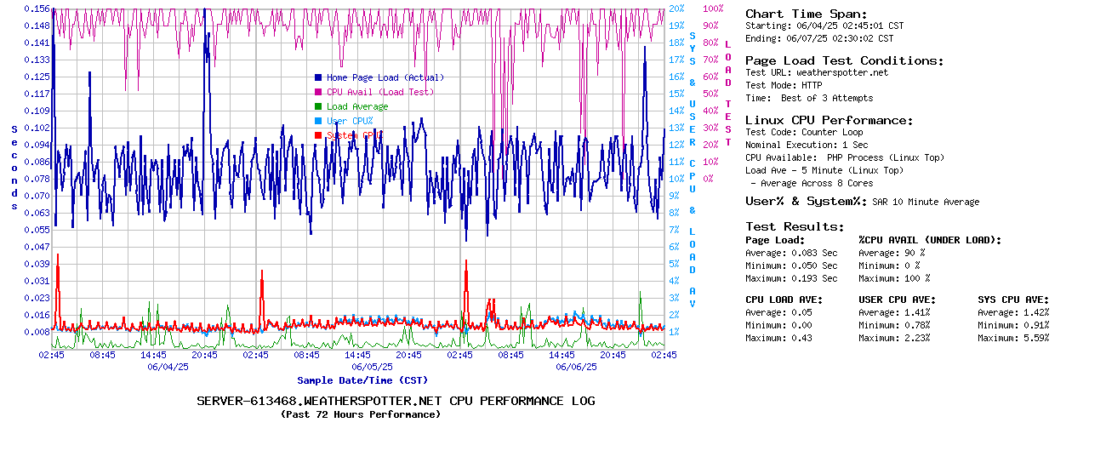The width and height of the screenshot is (1106, 468).
Task: Select the 06/05/25 date label
Action: point(372,367)
